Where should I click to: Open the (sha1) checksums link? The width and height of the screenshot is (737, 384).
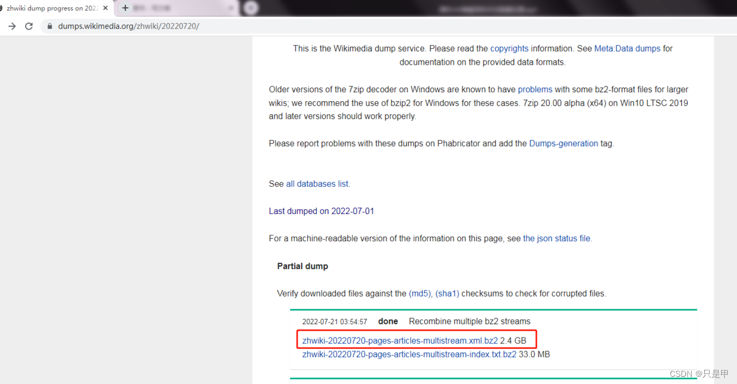coord(447,294)
